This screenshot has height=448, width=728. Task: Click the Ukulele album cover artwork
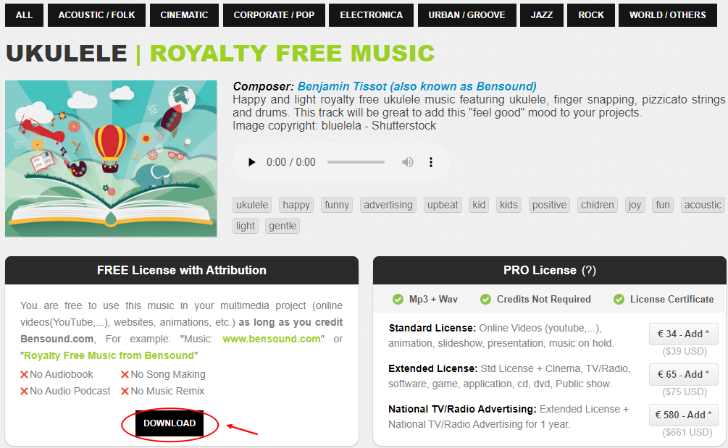click(111, 159)
